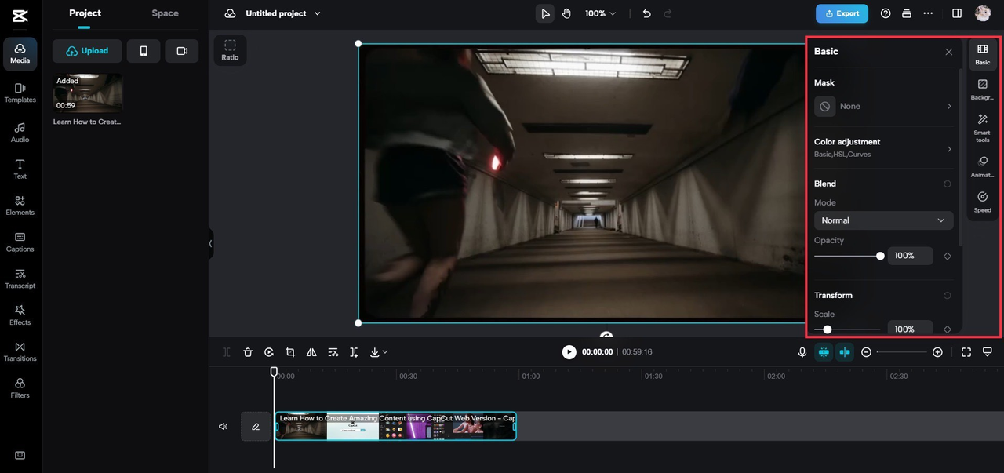Select the pointer selection tool
Viewport: 1004px width, 473px height.
pyautogui.click(x=544, y=13)
